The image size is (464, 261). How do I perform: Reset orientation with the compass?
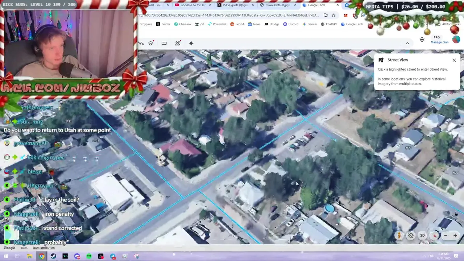(434, 236)
